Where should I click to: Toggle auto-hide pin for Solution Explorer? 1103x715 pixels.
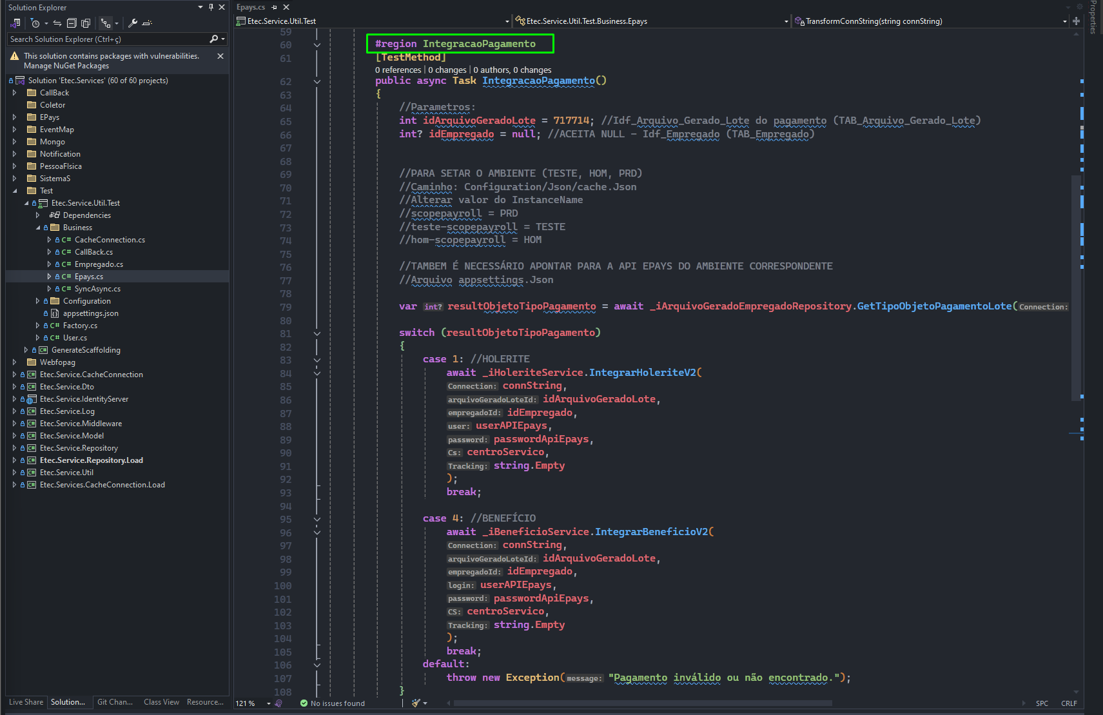[211, 7]
